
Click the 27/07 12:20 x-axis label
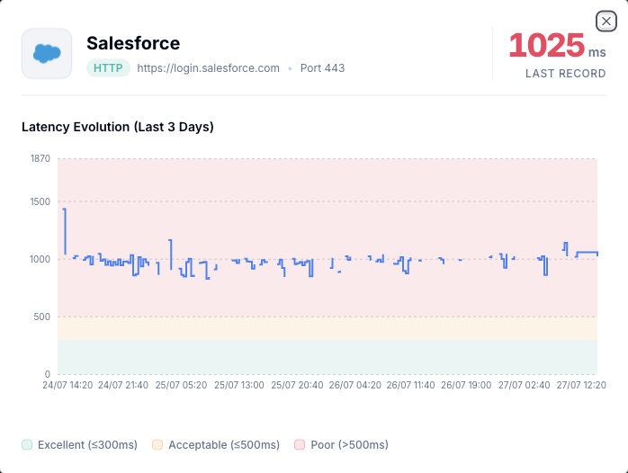point(581,386)
